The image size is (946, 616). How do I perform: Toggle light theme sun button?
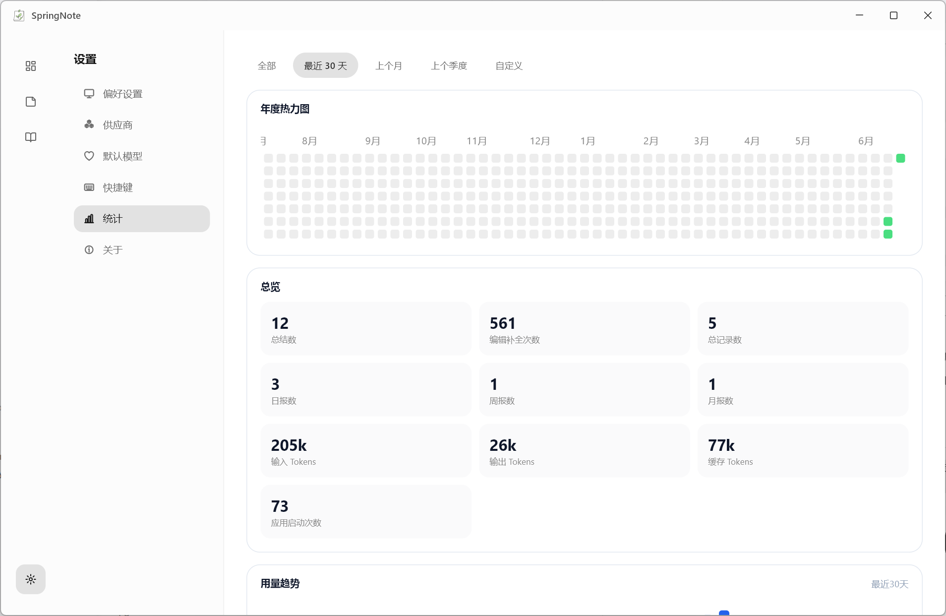click(31, 579)
